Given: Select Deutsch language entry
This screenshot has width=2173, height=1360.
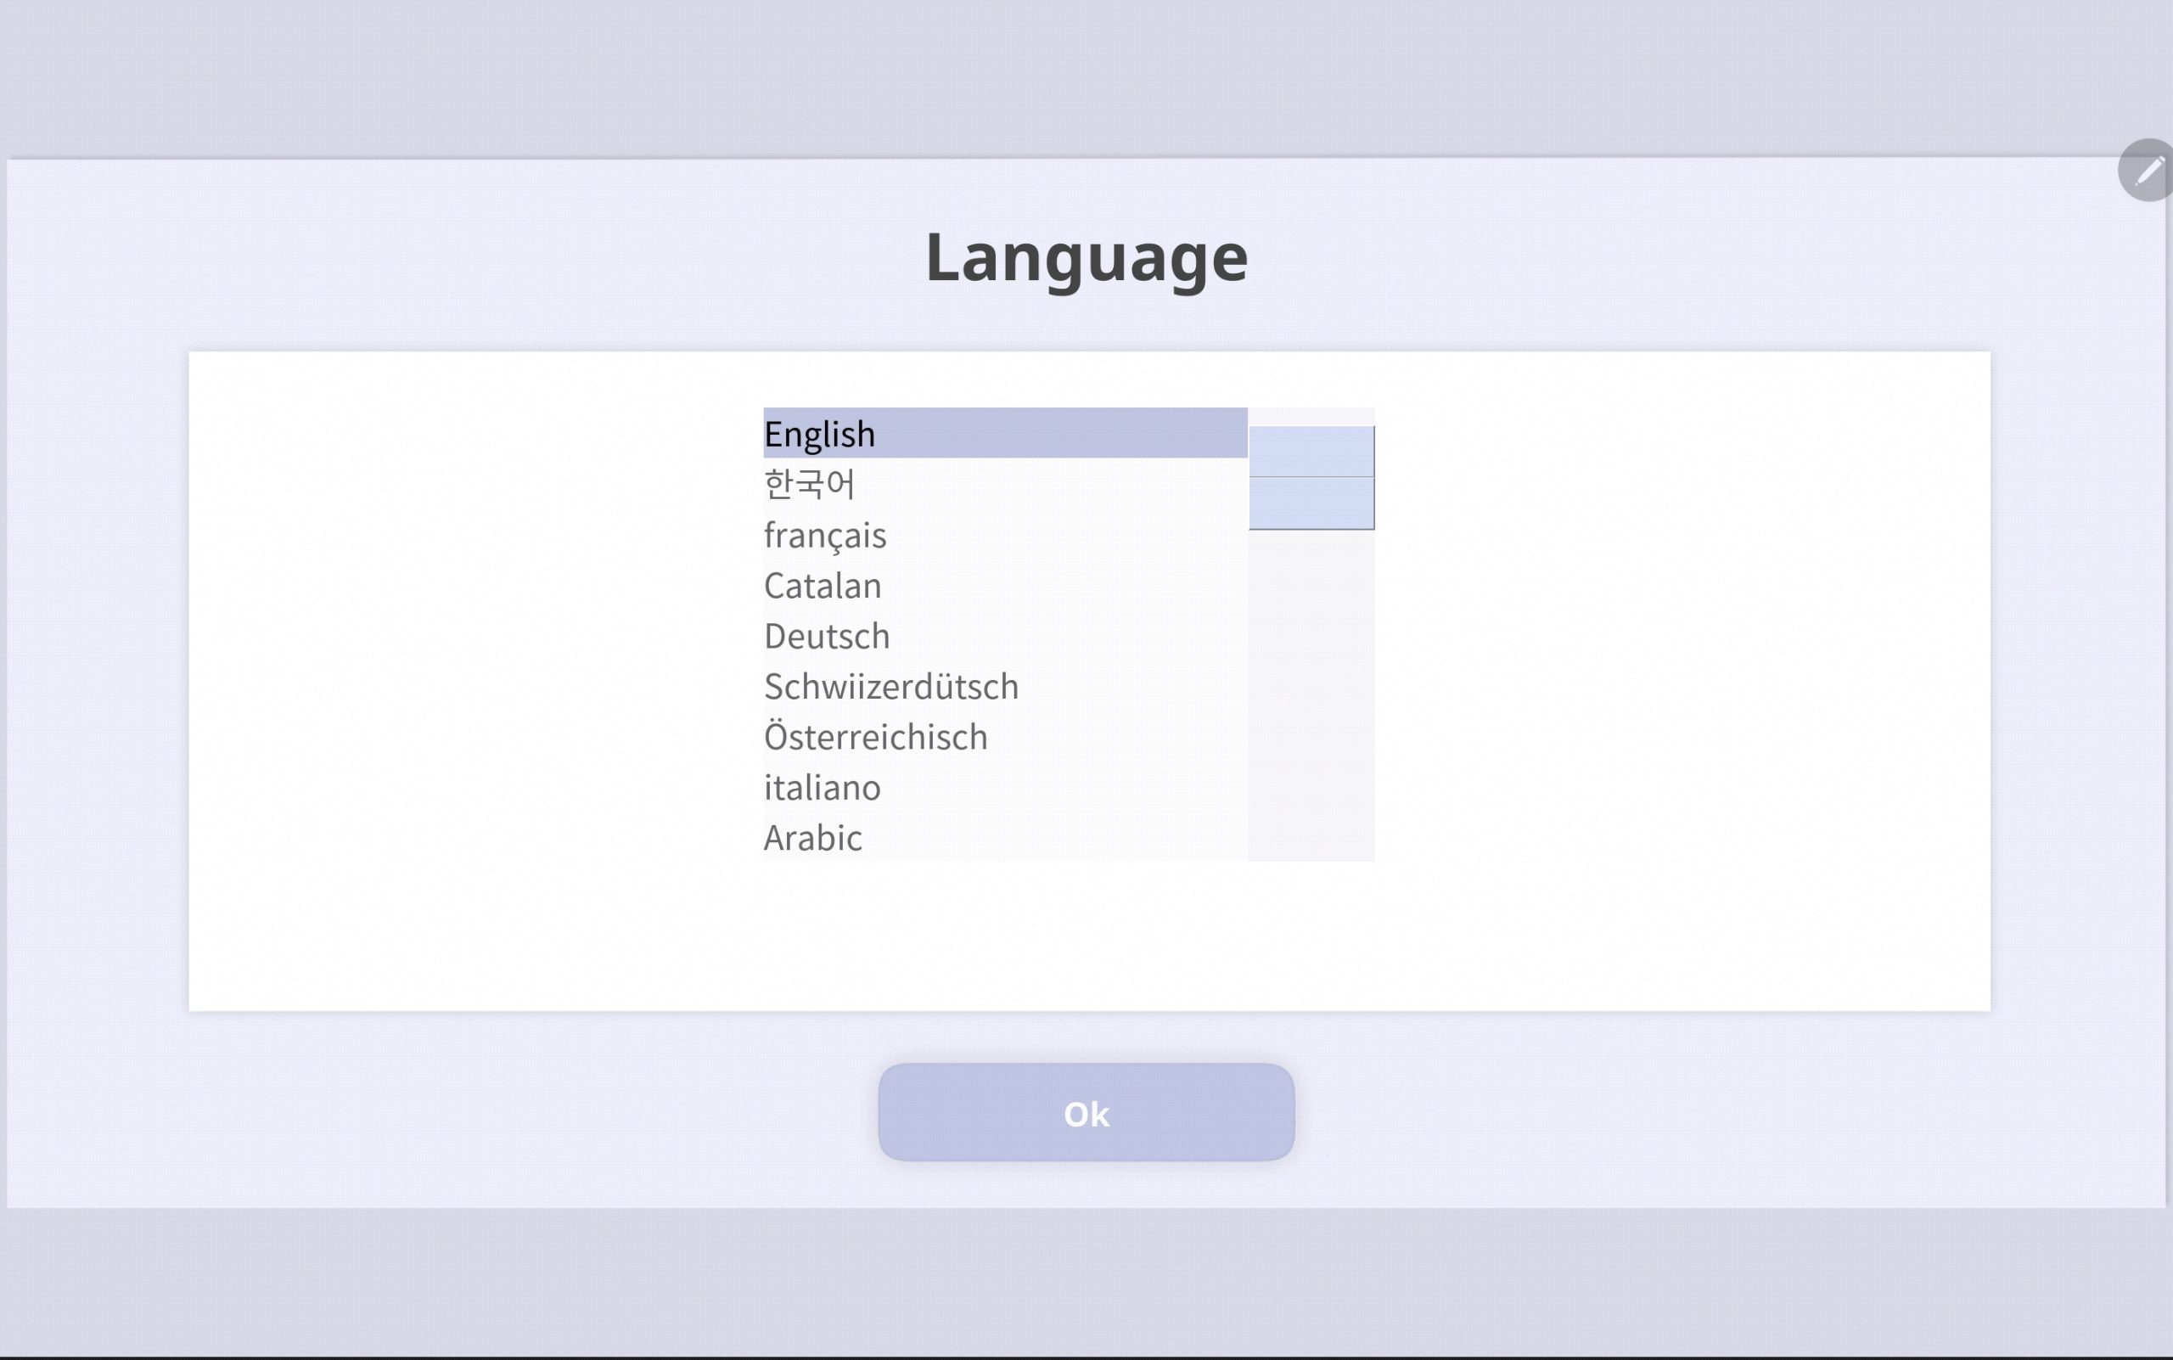Looking at the screenshot, I should point(827,636).
